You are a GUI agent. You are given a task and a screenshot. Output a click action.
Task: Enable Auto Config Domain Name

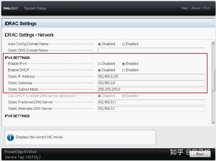tap(124, 44)
